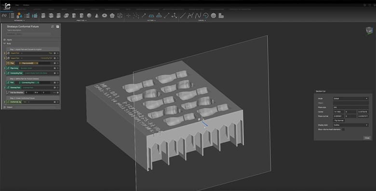Select the variable (x) tool
This screenshot has height=191, width=376.
(x=4, y=15)
